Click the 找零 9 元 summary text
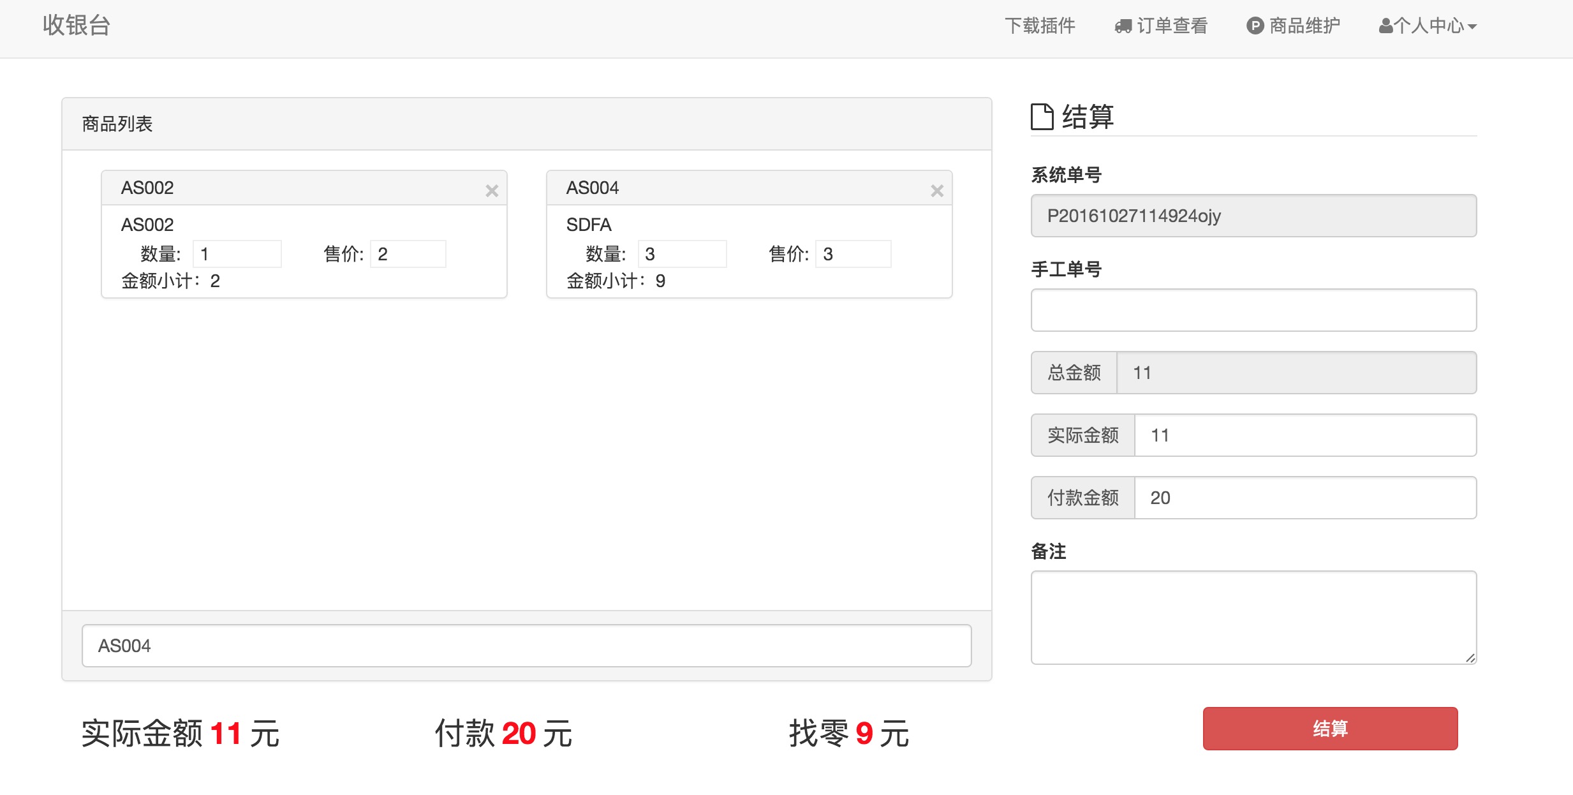The image size is (1573, 795). click(x=849, y=733)
